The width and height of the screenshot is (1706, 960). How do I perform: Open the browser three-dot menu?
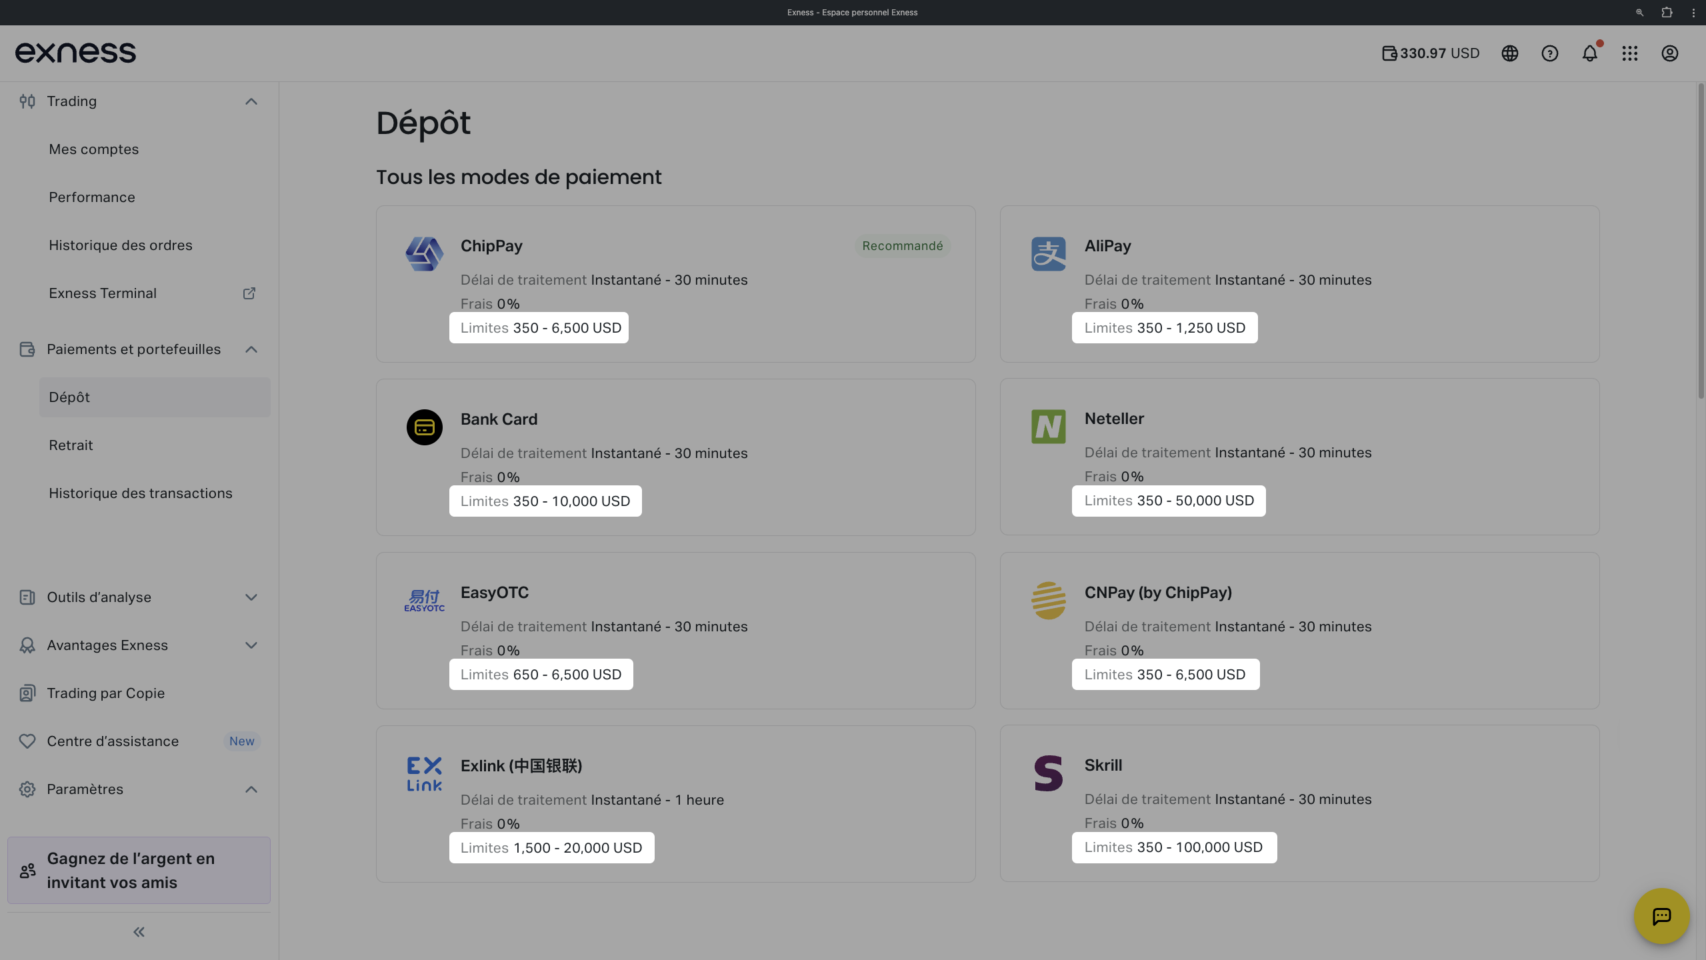(x=1693, y=13)
